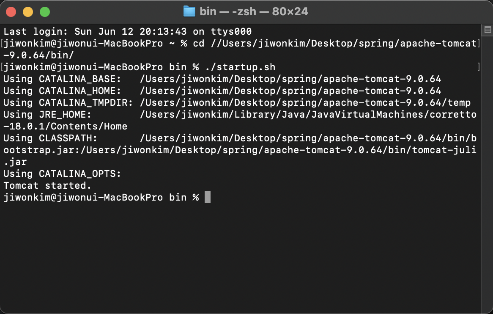Image resolution: width=493 pixels, height=314 pixels.
Task: Click the split pane icon at top right
Action: (488, 30)
